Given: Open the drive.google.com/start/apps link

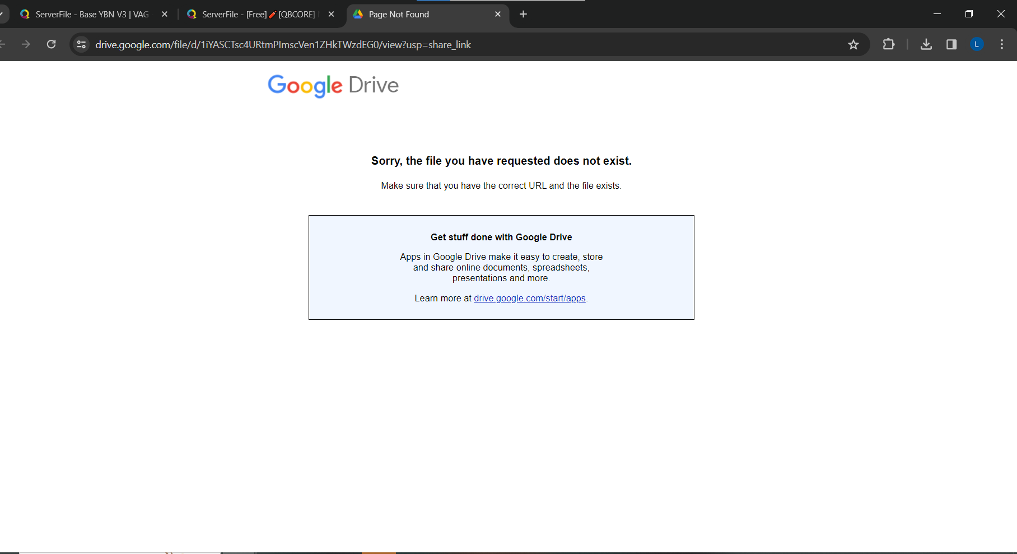Looking at the screenshot, I should (530, 299).
